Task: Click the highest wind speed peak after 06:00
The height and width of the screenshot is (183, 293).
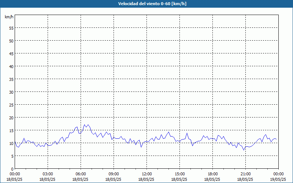Action: coord(85,124)
